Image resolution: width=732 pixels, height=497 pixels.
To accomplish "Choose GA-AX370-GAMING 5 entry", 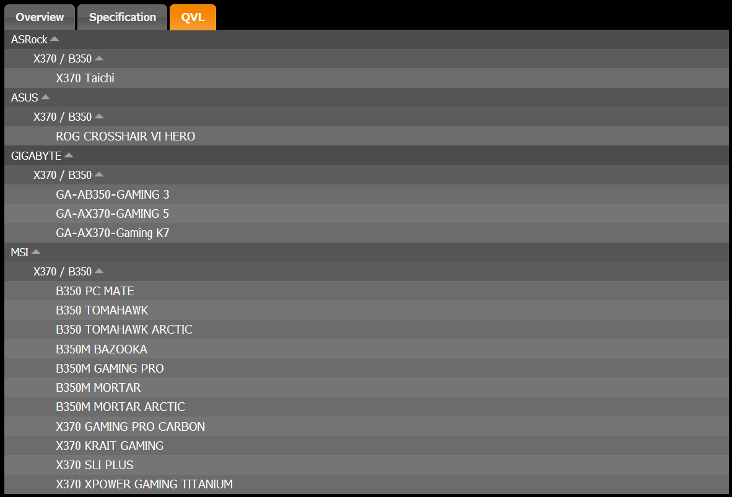I will tap(367, 214).
